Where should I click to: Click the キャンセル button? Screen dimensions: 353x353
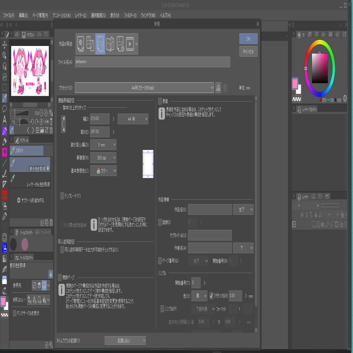(248, 51)
